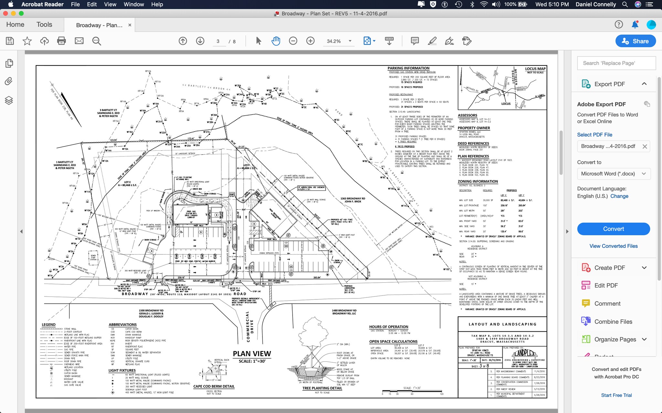Click the Search tools input field
The width and height of the screenshot is (662, 413).
point(616,63)
